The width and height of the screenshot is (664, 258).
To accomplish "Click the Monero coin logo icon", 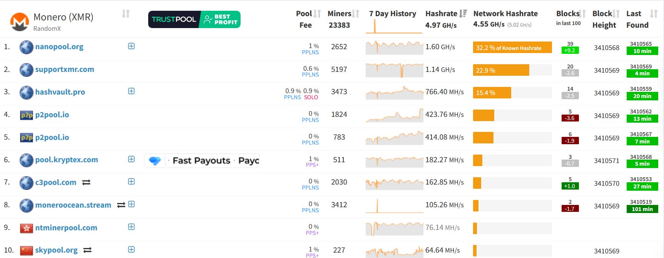I will 20,22.
